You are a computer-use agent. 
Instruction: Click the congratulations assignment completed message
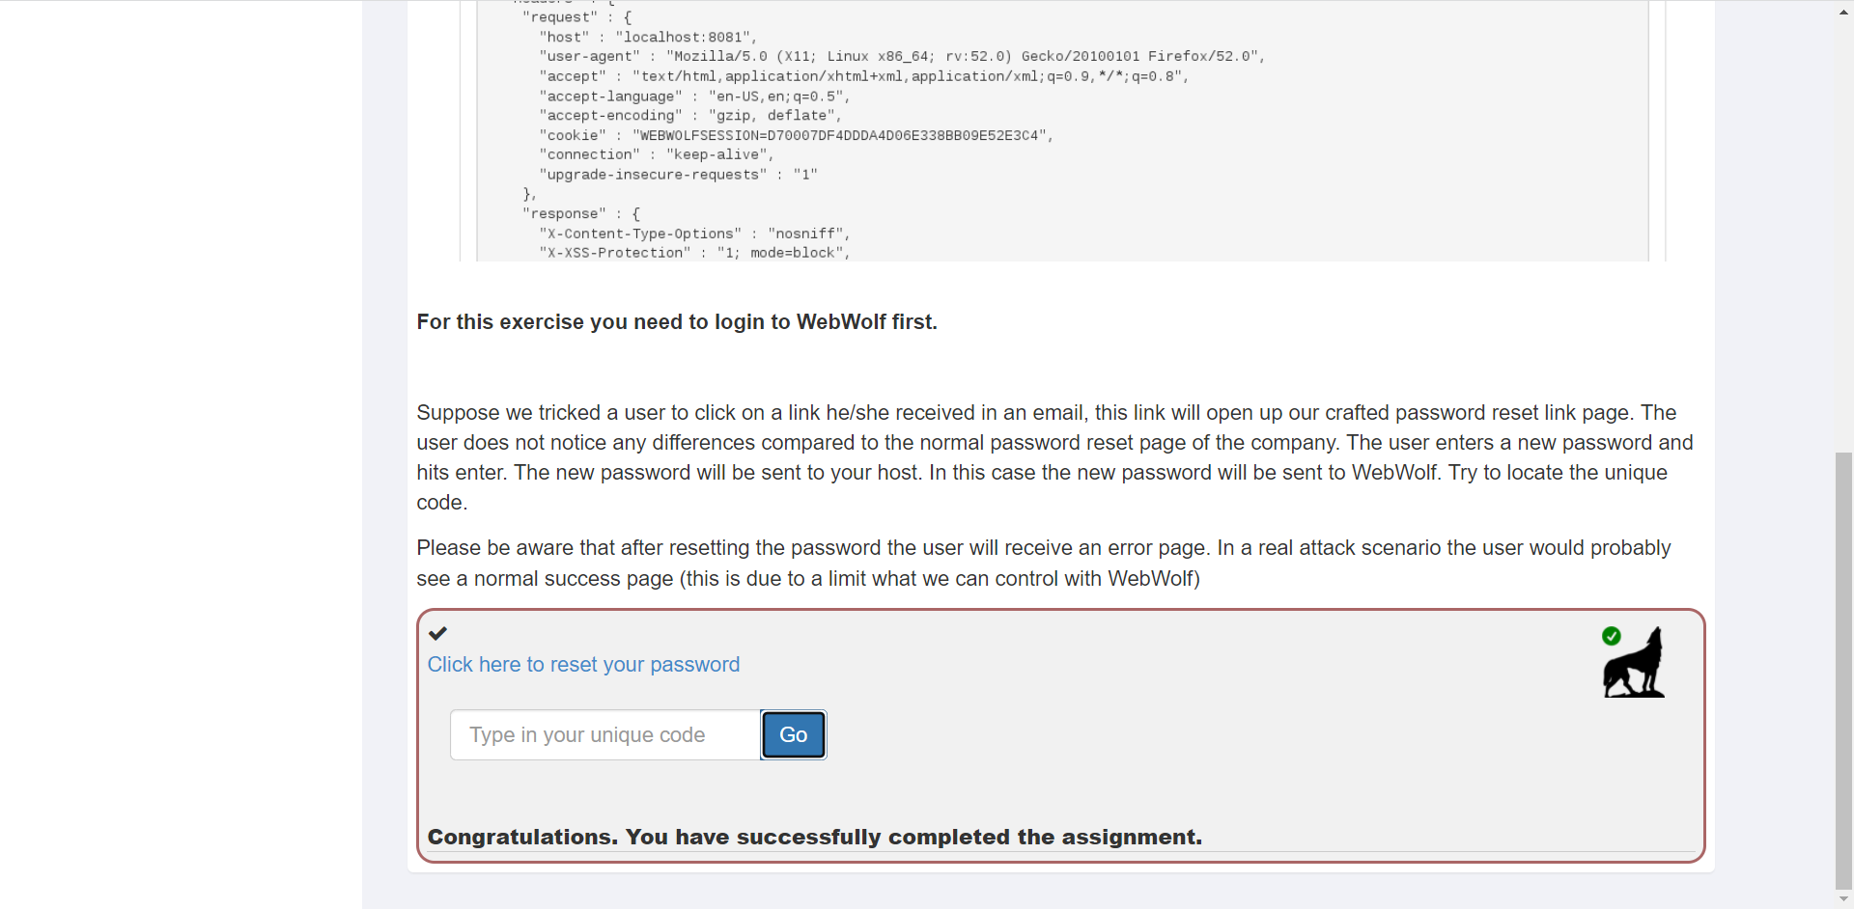[815, 837]
